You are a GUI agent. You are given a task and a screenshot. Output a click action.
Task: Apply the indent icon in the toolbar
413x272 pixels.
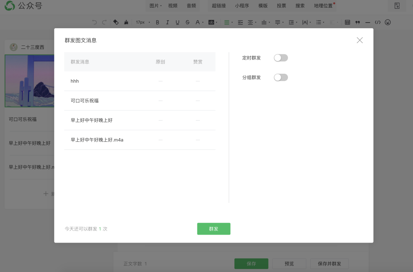coord(240,23)
